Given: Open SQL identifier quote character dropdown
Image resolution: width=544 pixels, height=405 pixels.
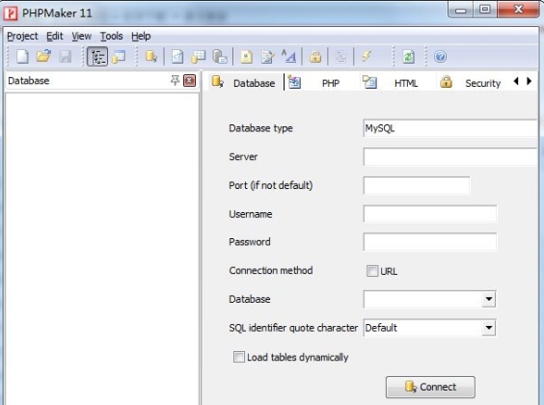Looking at the screenshot, I should 489,328.
